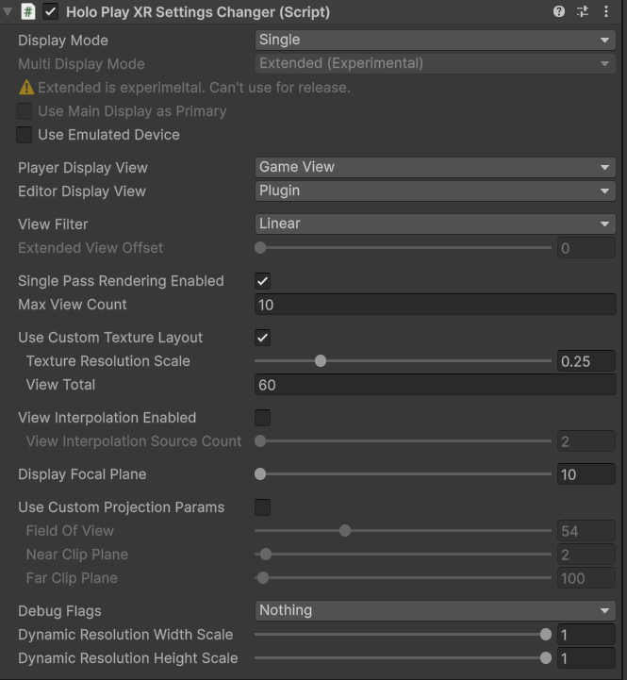The height and width of the screenshot is (680, 627).
Task: Click the 'View Total' property label
Action: pos(60,385)
